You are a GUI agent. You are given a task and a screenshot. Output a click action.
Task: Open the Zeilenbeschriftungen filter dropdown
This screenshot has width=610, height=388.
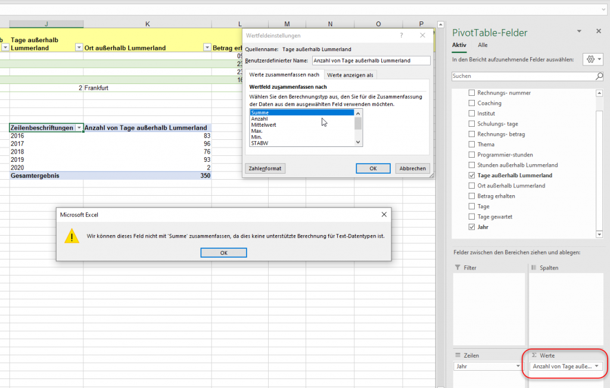click(79, 128)
